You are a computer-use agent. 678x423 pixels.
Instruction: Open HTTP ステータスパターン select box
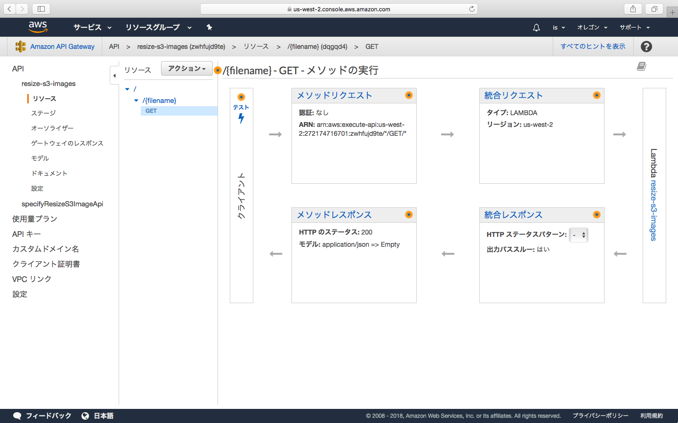[579, 235]
